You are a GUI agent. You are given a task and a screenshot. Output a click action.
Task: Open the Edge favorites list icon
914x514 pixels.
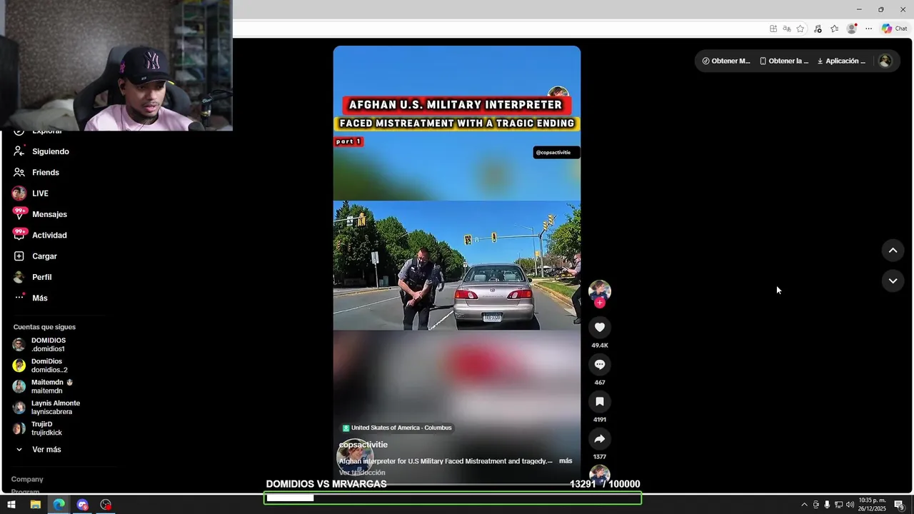coord(834,29)
